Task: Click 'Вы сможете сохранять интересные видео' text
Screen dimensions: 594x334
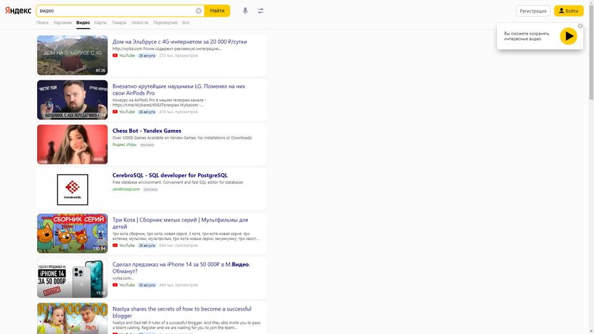Action: tap(526, 36)
